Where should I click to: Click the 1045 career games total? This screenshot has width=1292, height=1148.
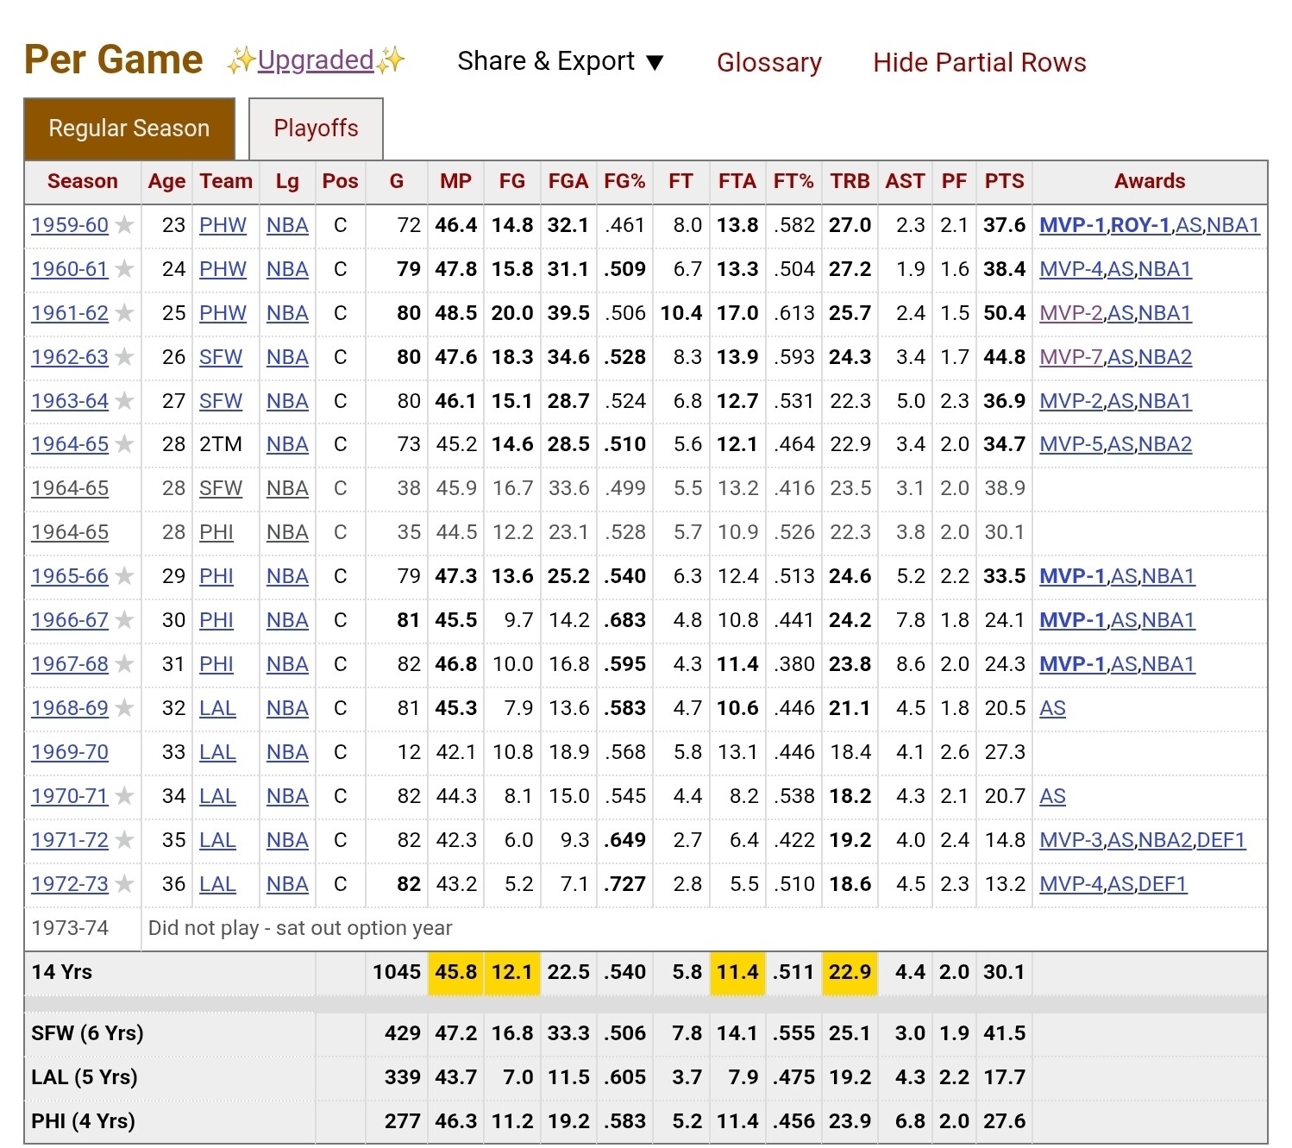tap(397, 972)
